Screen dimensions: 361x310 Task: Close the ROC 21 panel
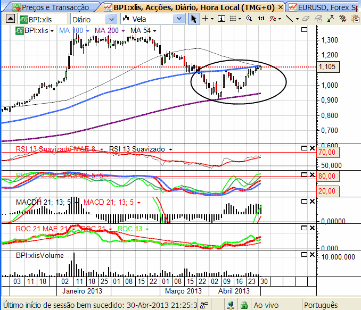(312, 228)
